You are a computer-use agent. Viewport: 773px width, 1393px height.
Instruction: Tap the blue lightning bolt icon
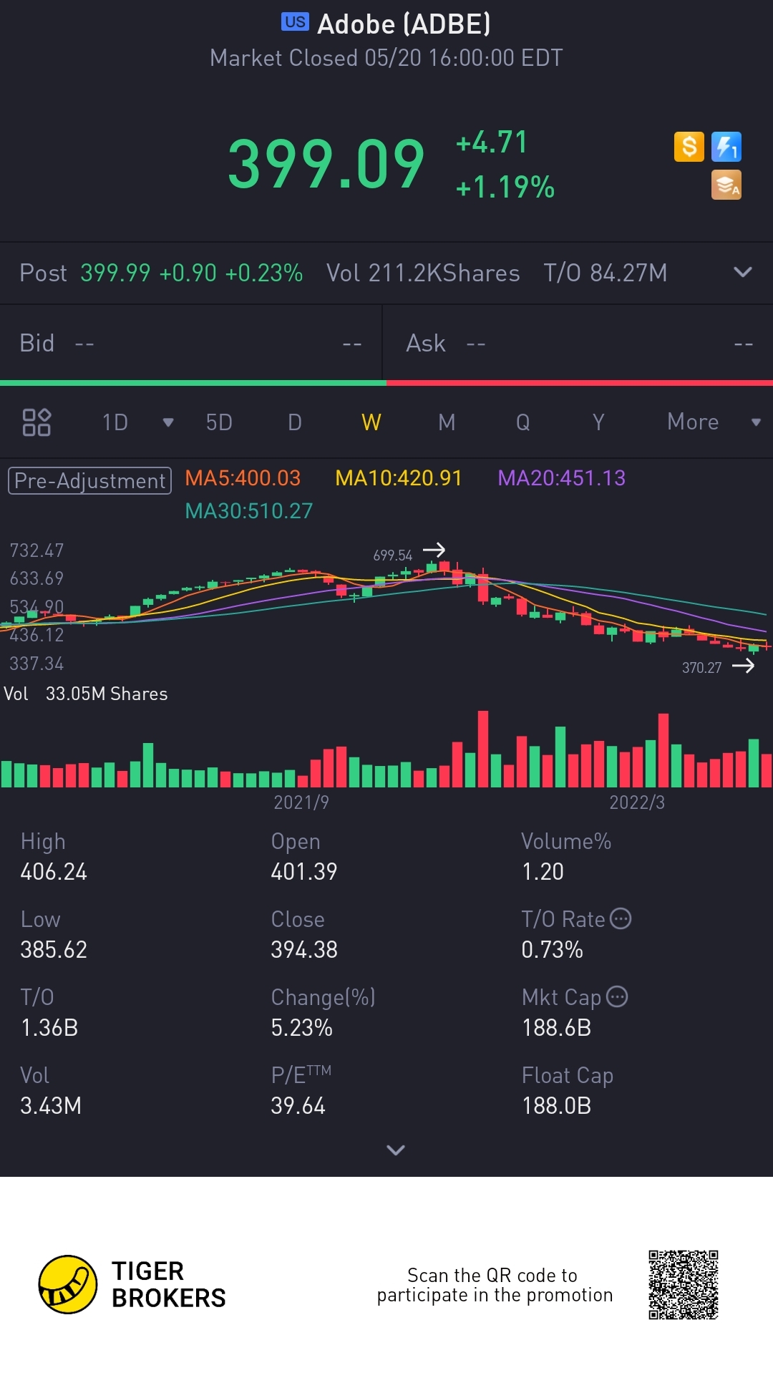(x=726, y=147)
